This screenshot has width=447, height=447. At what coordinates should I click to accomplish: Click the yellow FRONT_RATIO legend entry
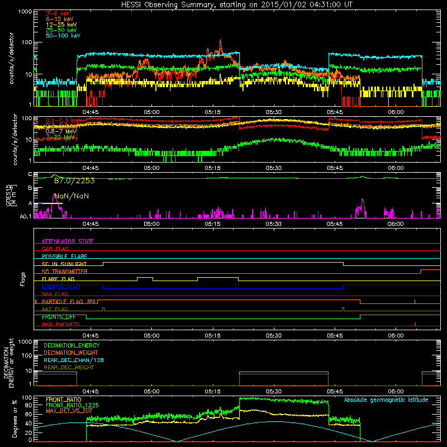click(64, 400)
